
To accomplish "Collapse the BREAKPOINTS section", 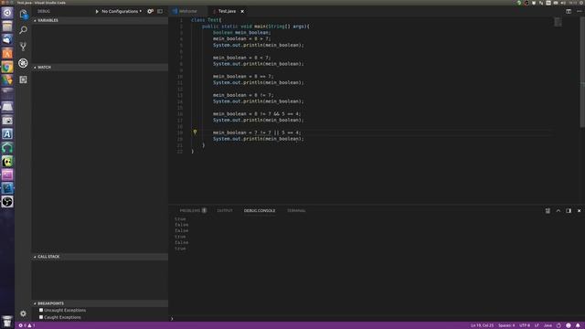I will (x=100, y=303).
